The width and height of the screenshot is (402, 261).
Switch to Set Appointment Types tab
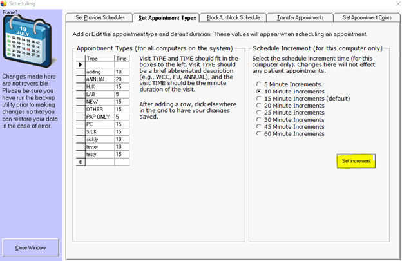(x=167, y=18)
